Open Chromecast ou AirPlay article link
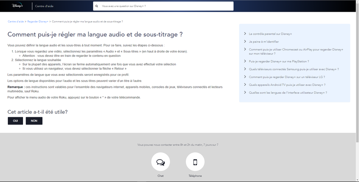Screen dimensions: 359x182 click(296, 51)
